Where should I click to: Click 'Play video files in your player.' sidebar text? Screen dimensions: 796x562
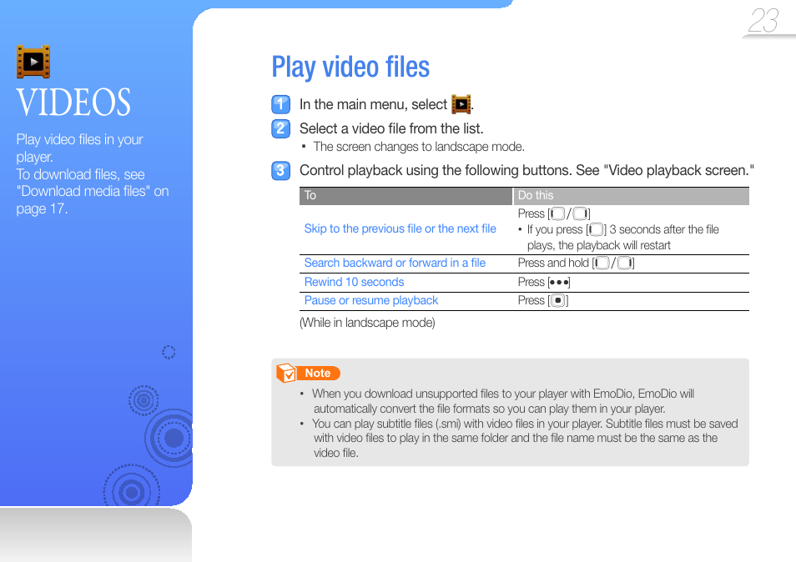click(x=80, y=148)
